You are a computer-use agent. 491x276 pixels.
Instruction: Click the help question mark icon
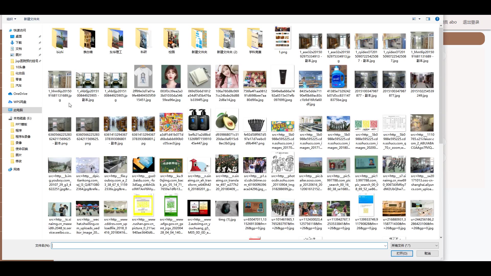tap(437, 19)
